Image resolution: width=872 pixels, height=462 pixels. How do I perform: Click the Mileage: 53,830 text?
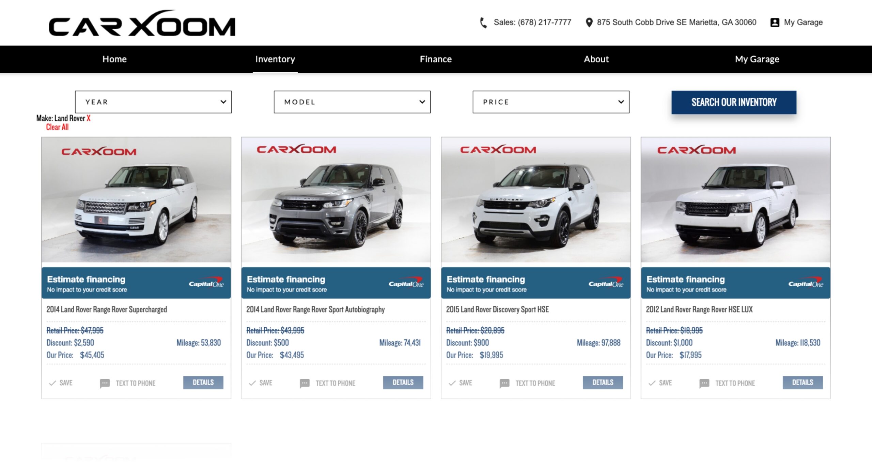click(x=199, y=343)
